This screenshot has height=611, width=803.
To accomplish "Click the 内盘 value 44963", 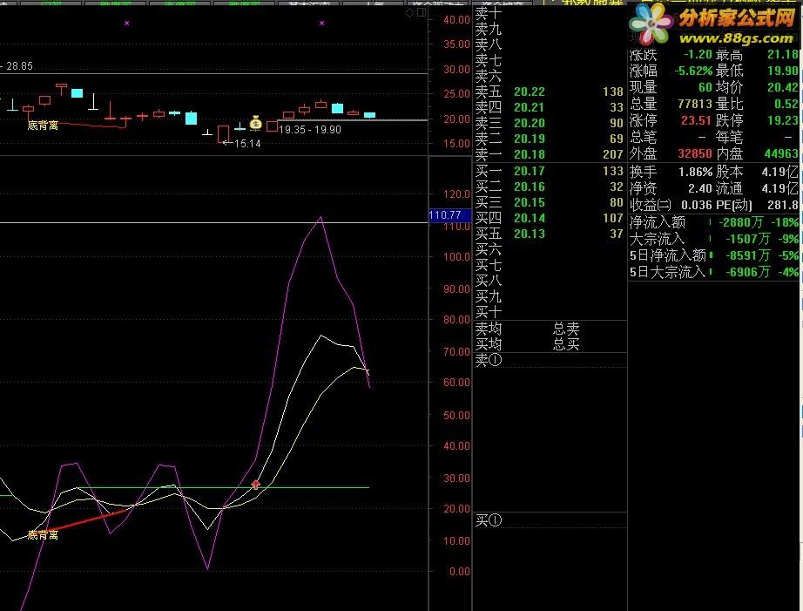I will point(781,153).
